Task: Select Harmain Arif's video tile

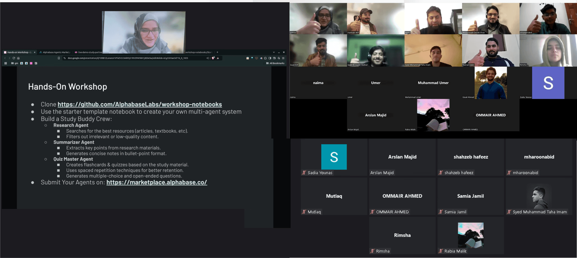Action: click(x=376, y=19)
